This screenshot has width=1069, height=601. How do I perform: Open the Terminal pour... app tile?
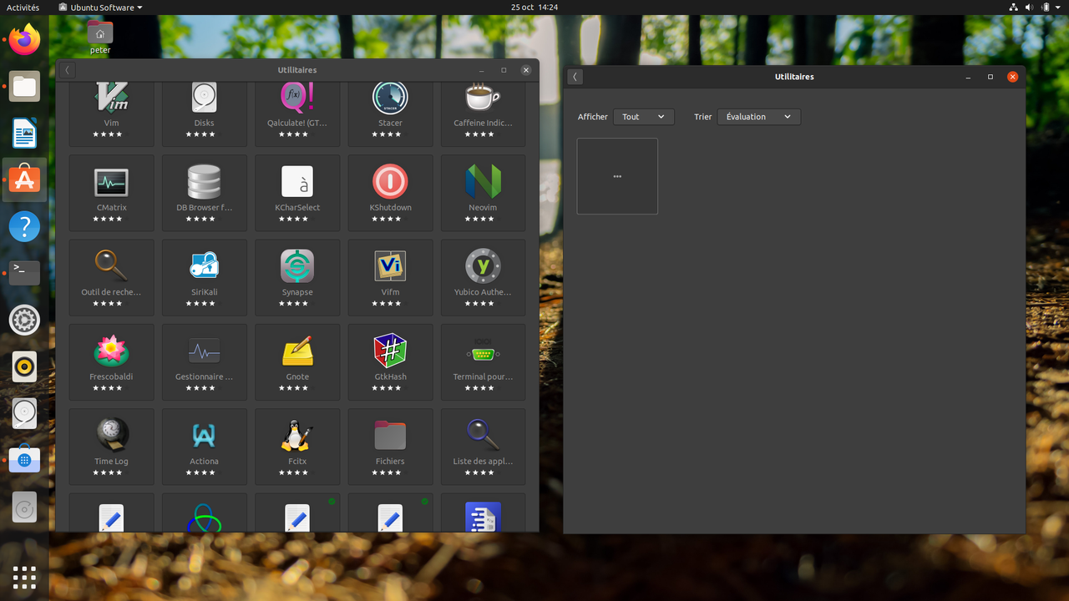(483, 361)
